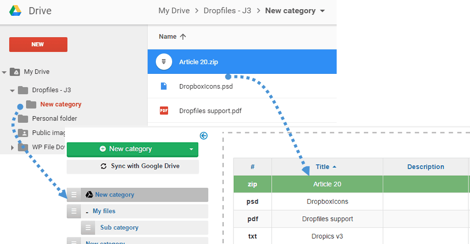Click the drag handle beside My files

pyautogui.click(x=74, y=211)
